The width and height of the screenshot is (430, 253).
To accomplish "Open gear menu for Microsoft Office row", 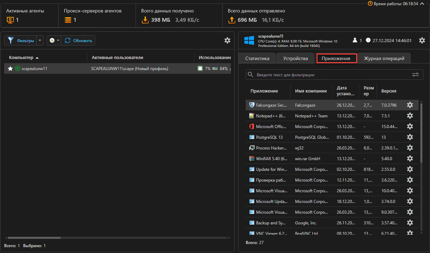I will (x=410, y=126).
